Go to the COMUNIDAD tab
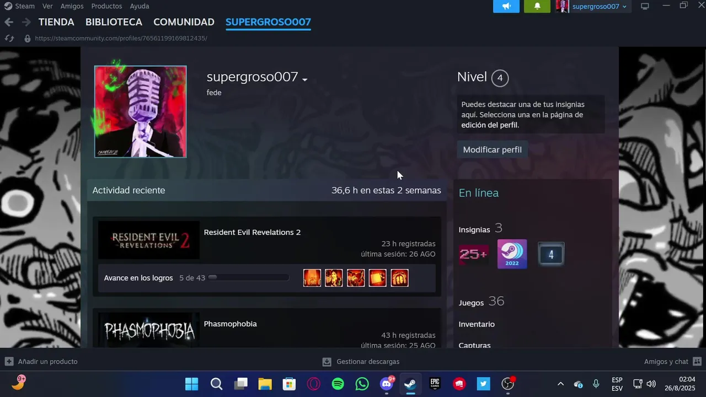 [x=184, y=22]
